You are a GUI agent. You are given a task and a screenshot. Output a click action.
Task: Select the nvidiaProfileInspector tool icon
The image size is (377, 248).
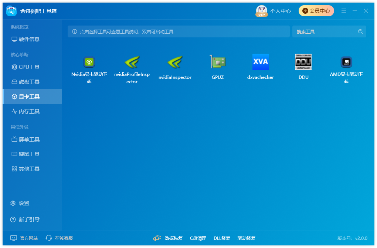tap(132, 62)
